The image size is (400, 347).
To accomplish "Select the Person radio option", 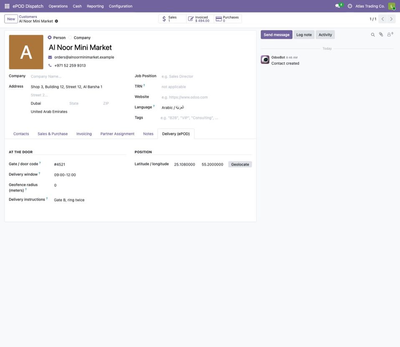I will click(x=50, y=38).
